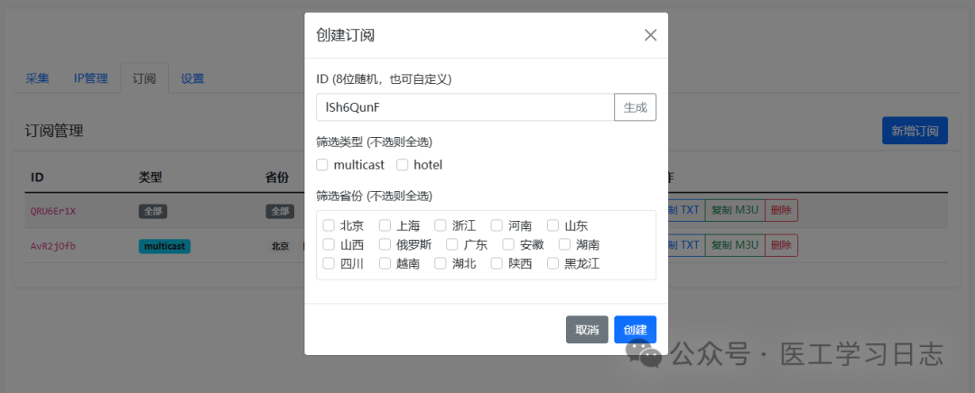Check the 俄罗斯 checkbox

(x=385, y=244)
